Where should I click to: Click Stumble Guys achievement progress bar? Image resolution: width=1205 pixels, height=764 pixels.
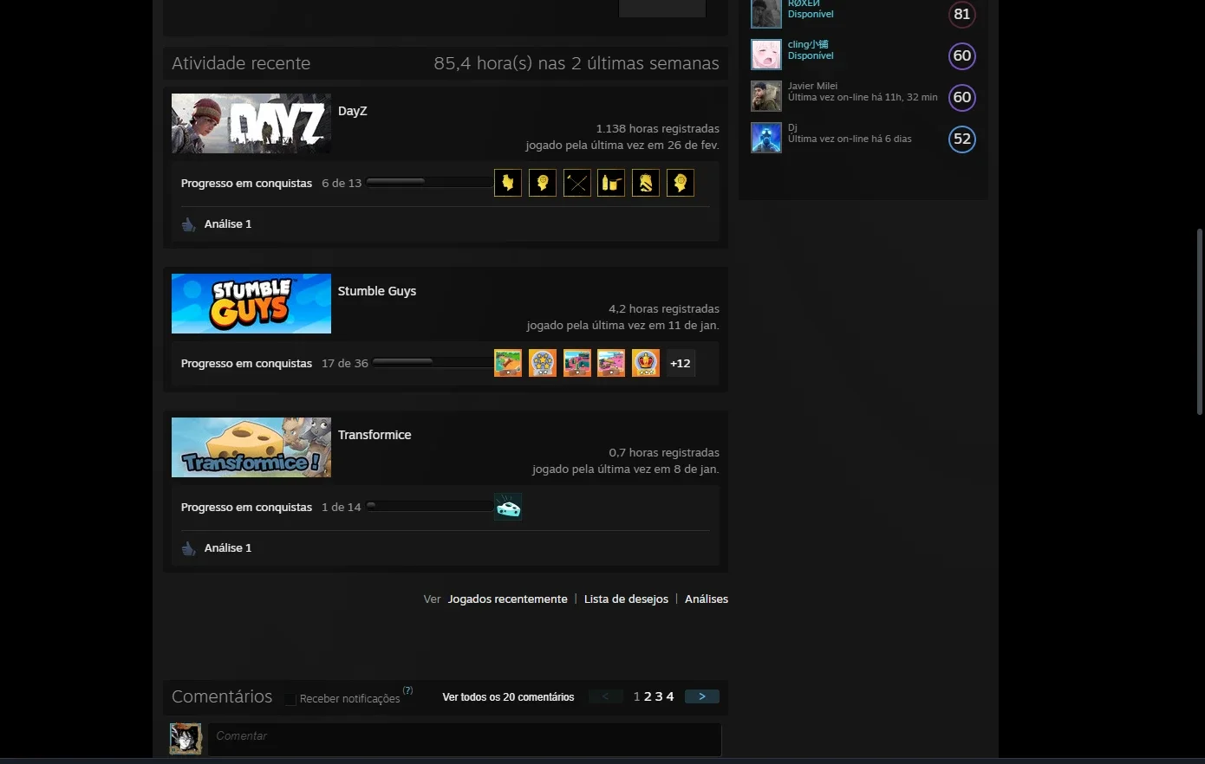[x=433, y=362]
